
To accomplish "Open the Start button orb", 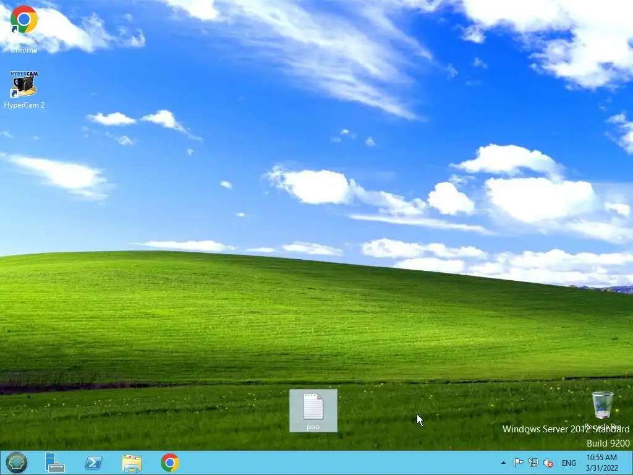I will (17, 463).
